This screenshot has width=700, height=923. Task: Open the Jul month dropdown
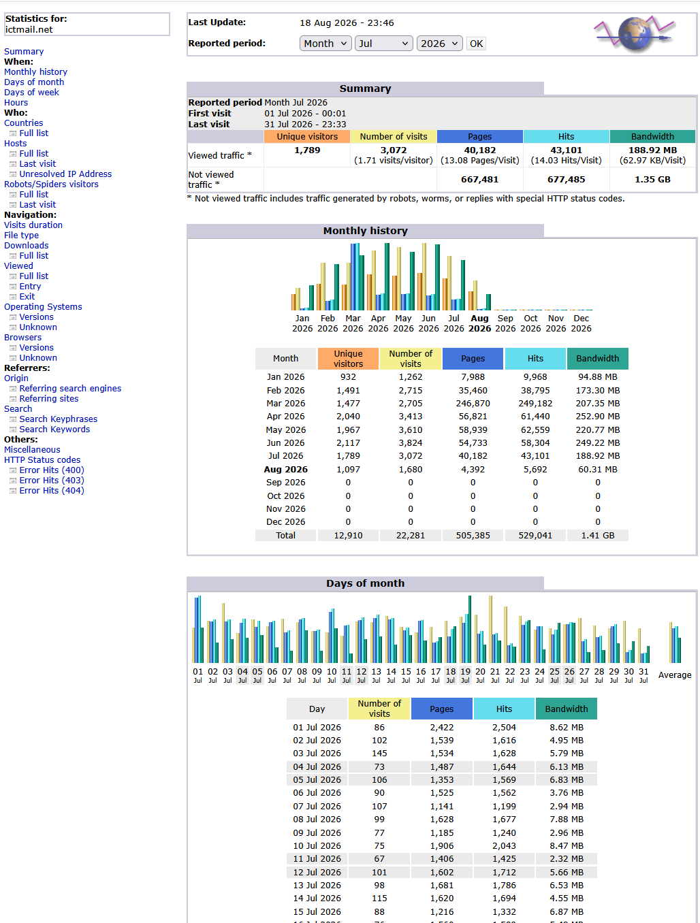tap(385, 44)
